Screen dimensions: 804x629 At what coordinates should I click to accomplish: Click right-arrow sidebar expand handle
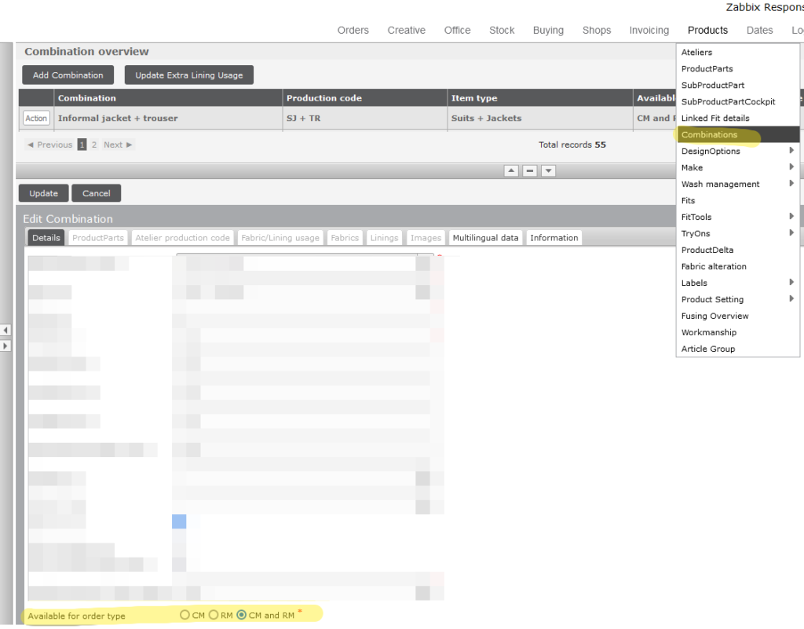(5, 346)
